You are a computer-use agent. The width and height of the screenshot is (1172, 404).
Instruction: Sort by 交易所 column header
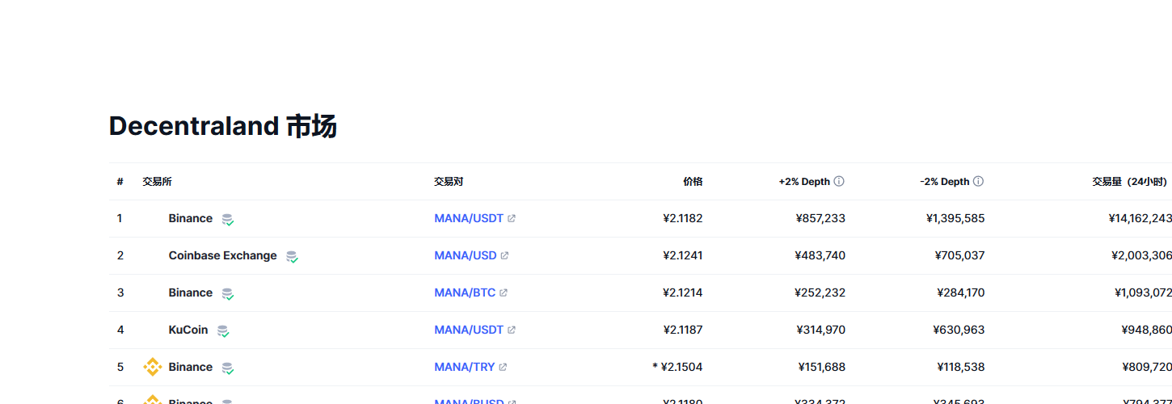coord(157,182)
